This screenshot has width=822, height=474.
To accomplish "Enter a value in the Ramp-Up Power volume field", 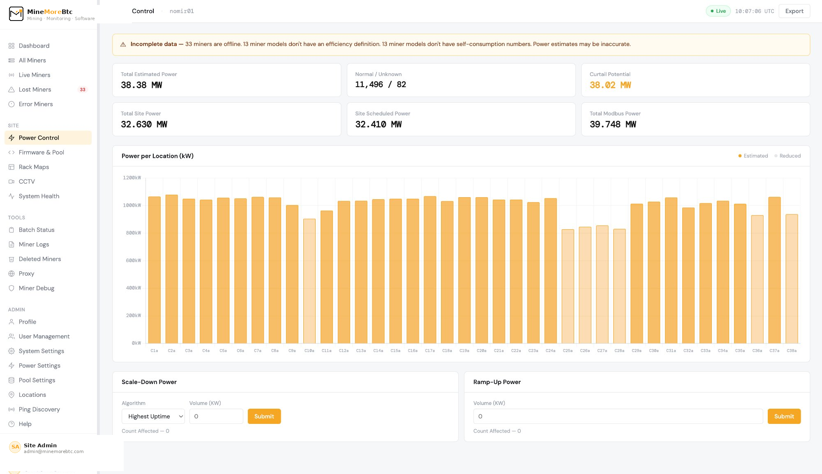I will click(x=618, y=416).
